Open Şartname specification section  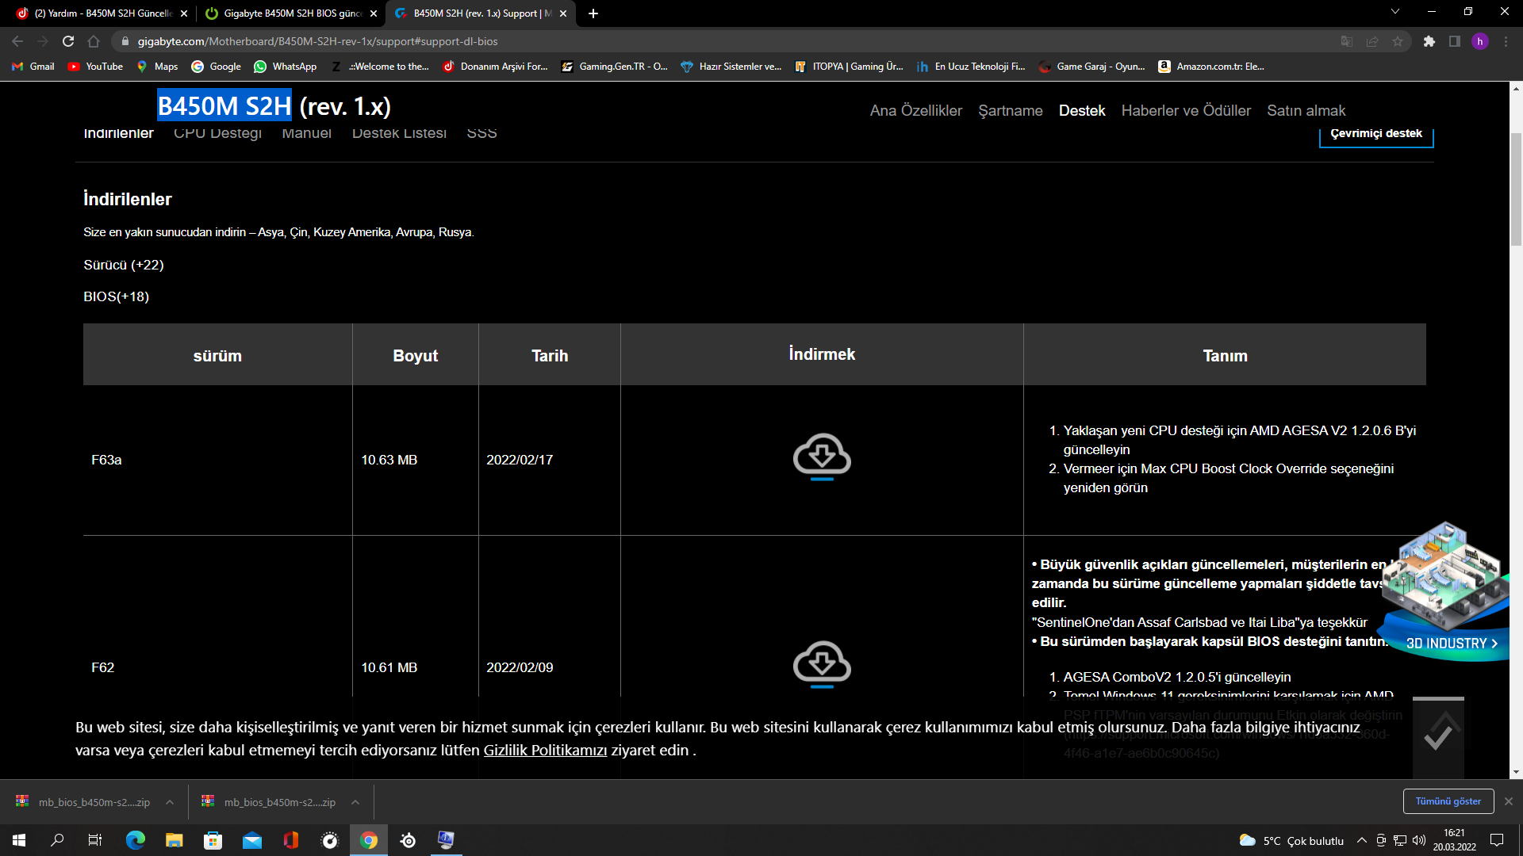[x=1011, y=111]
